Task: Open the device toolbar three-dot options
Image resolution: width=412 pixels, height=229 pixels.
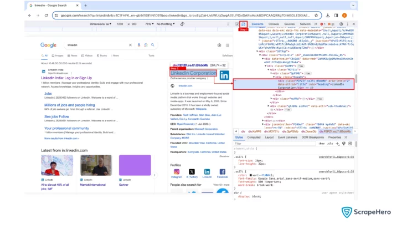Action: (x=228, y=24)
